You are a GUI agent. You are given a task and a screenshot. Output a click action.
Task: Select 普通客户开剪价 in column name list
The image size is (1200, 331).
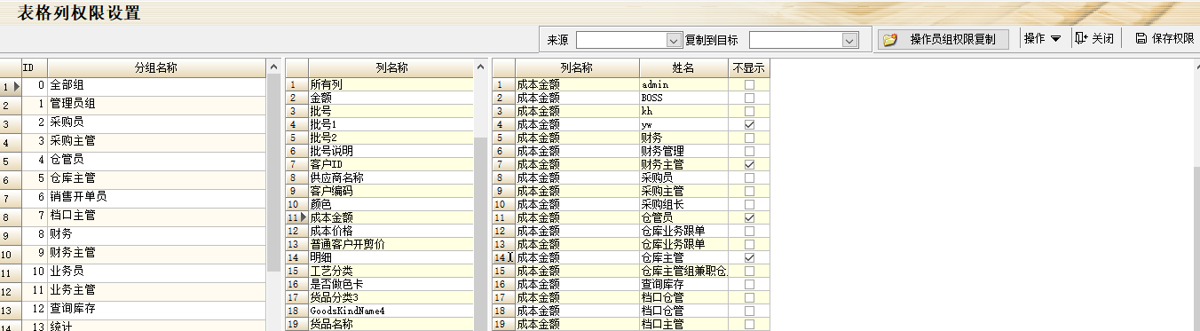[391, 244]
